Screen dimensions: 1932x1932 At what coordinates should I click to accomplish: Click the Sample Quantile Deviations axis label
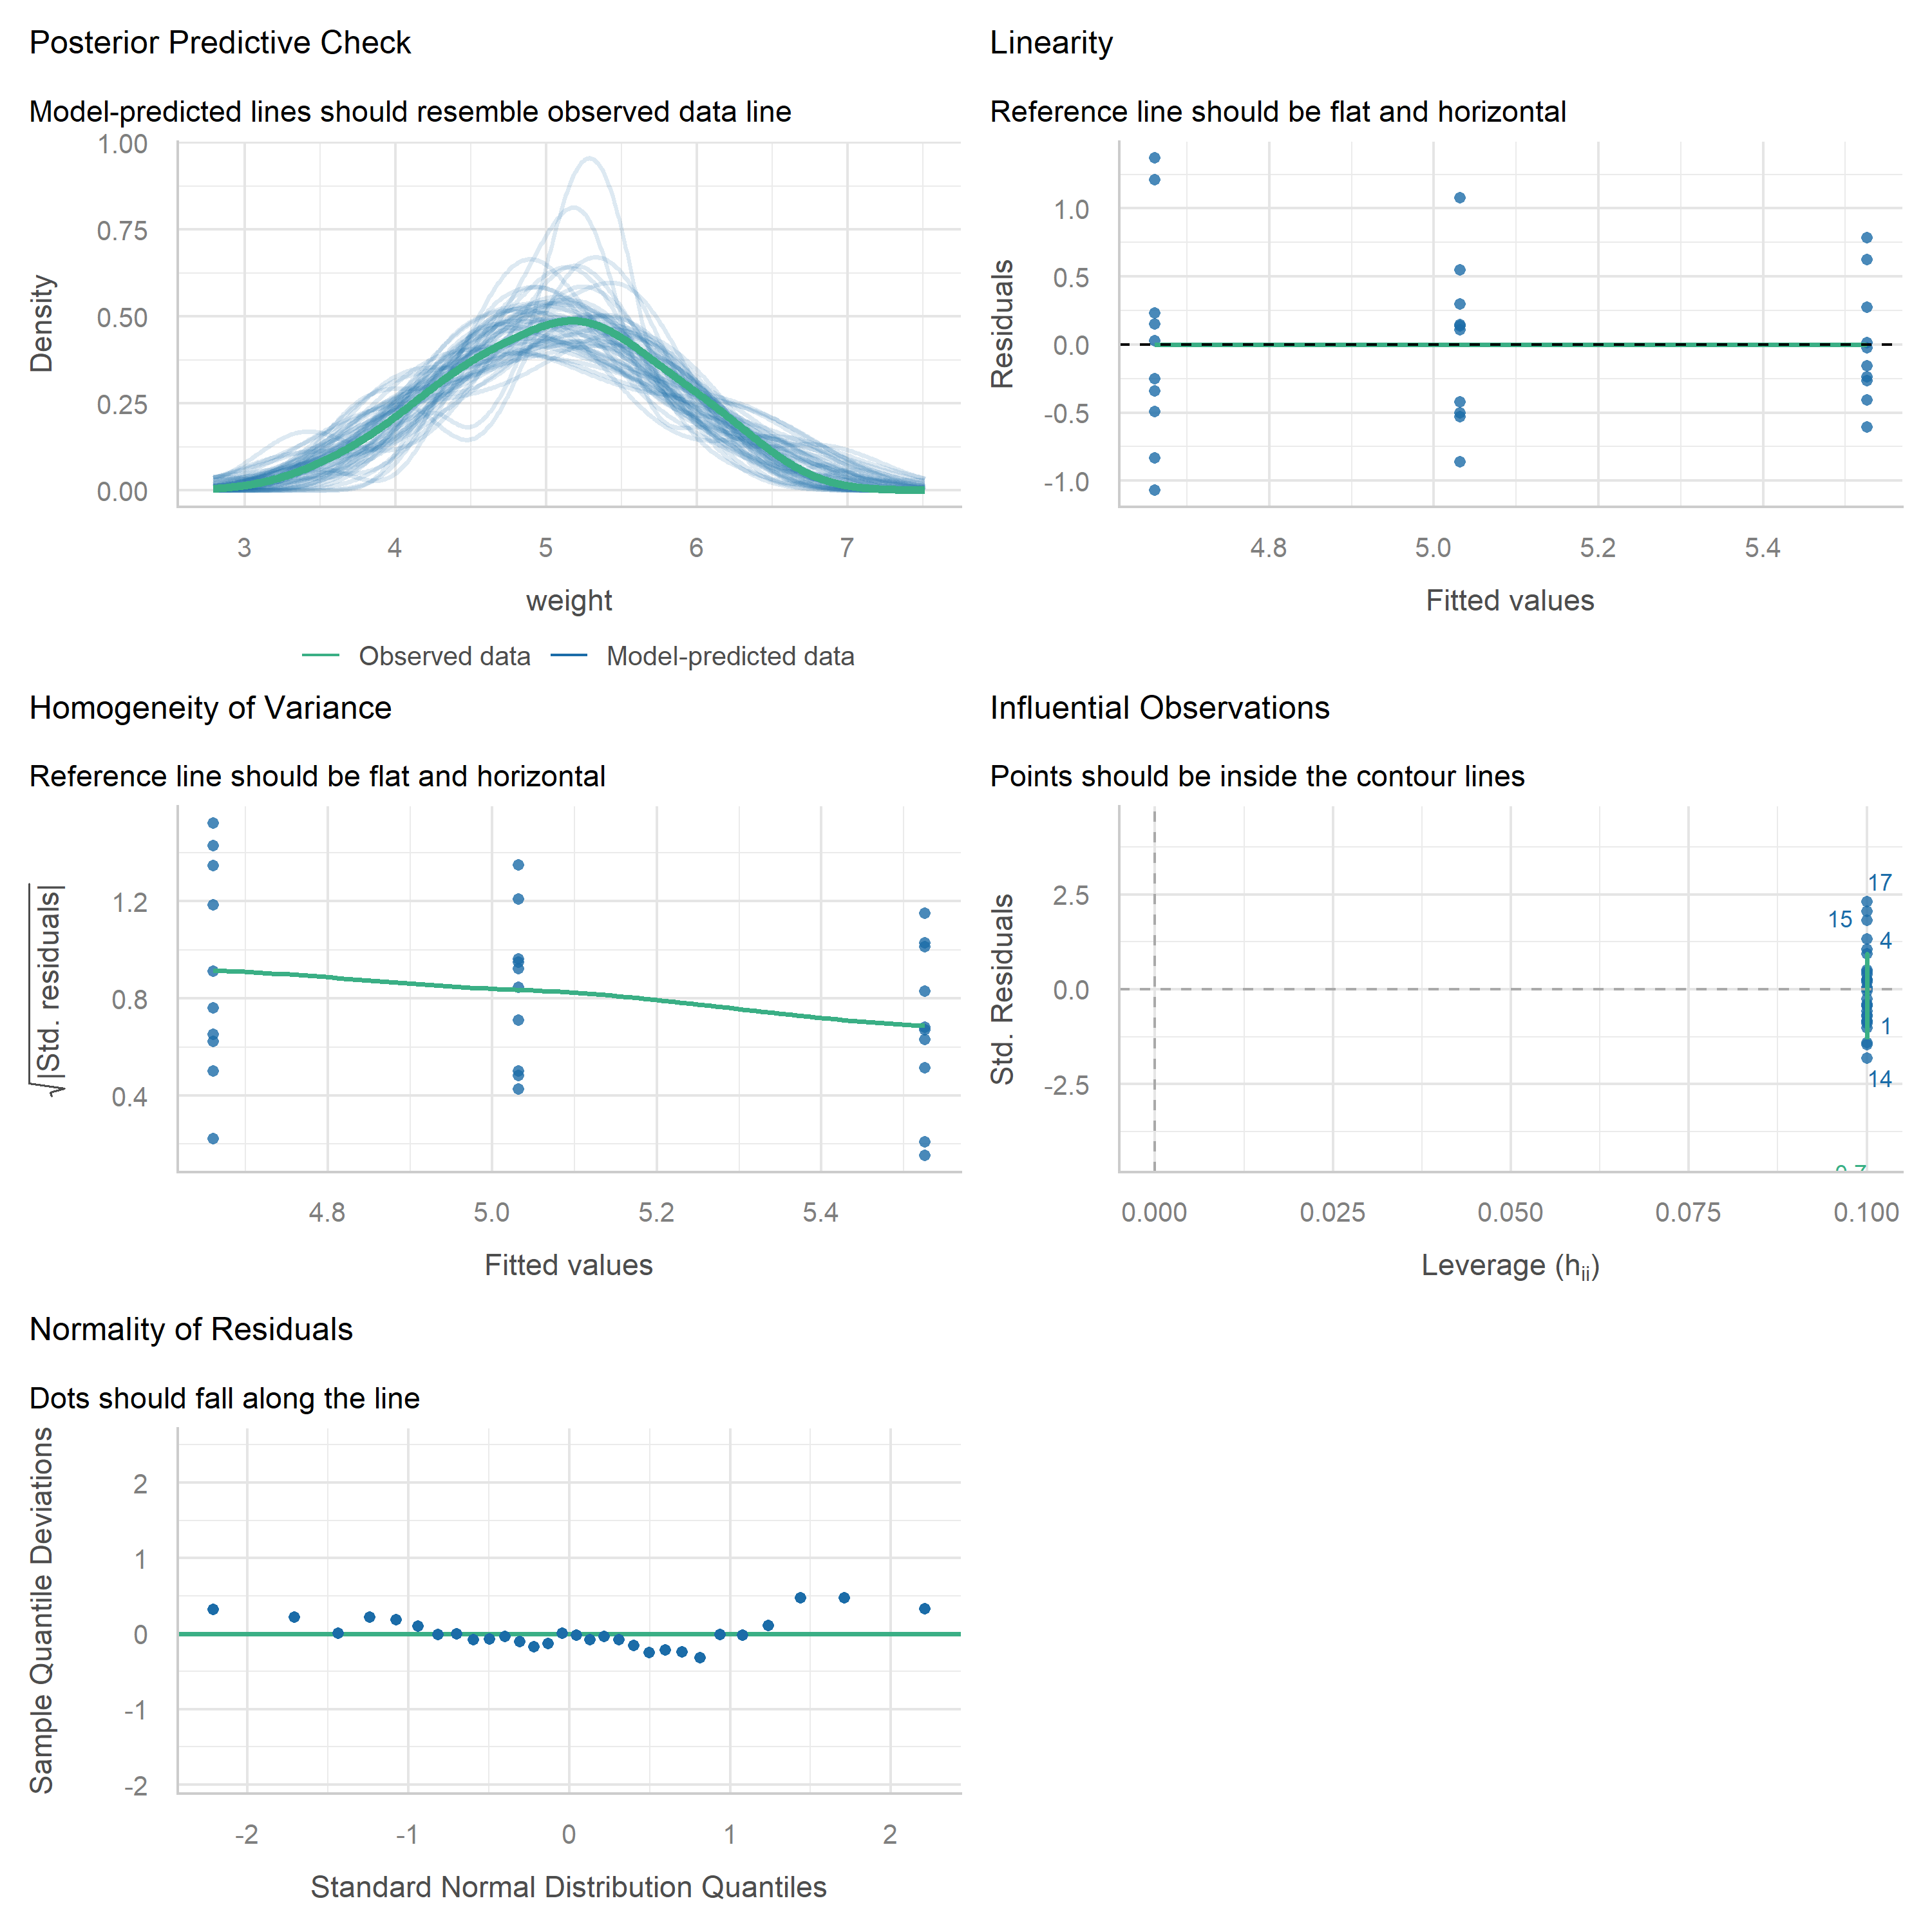pyautogui.click(x=42, y=1610)
